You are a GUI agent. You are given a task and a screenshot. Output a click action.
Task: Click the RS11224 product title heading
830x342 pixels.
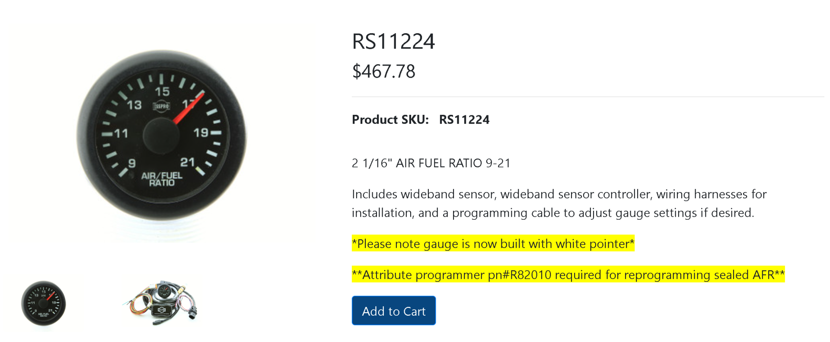393,41
